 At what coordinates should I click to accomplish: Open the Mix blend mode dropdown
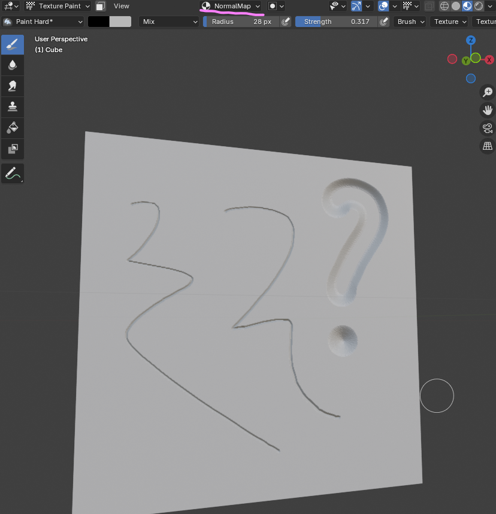pyautogui.click(x=169, y=22)
